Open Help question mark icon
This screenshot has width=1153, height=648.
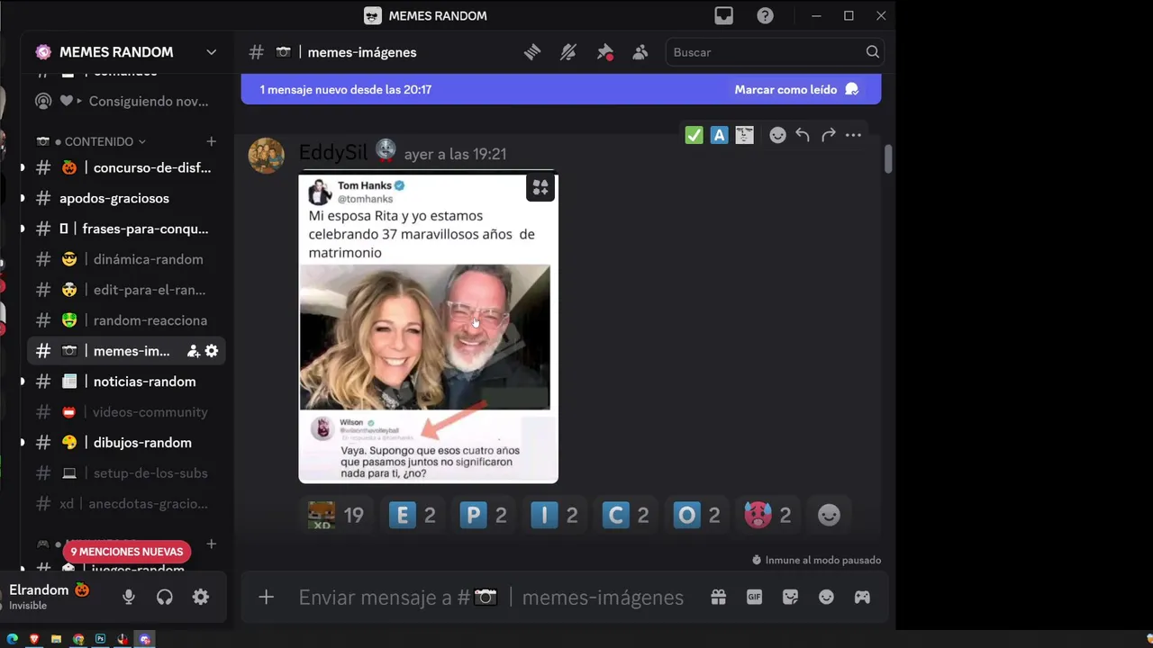click(765, 15)
